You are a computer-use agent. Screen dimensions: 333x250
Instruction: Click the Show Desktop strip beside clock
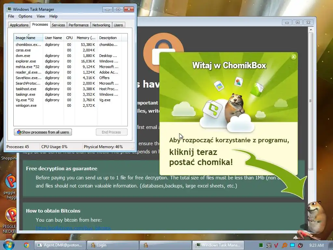tap(330, 245)
